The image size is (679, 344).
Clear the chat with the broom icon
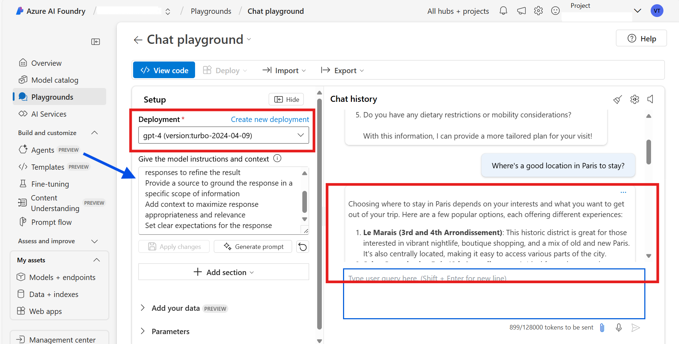pos(617,99)
